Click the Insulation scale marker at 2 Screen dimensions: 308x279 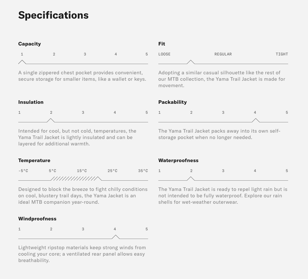click(x=51, y=120)
